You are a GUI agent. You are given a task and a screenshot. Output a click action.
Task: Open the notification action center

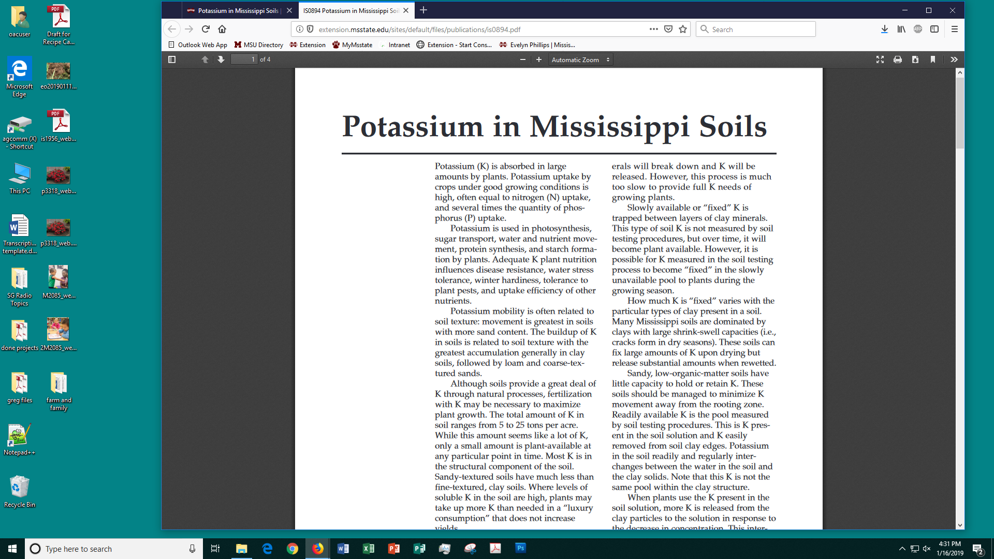pos(977,549)
